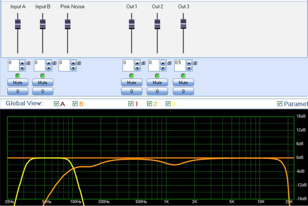Screen dimensions: 308x206
Task: Click the Out 1 dB value field
Action: (x=129, y=65)
